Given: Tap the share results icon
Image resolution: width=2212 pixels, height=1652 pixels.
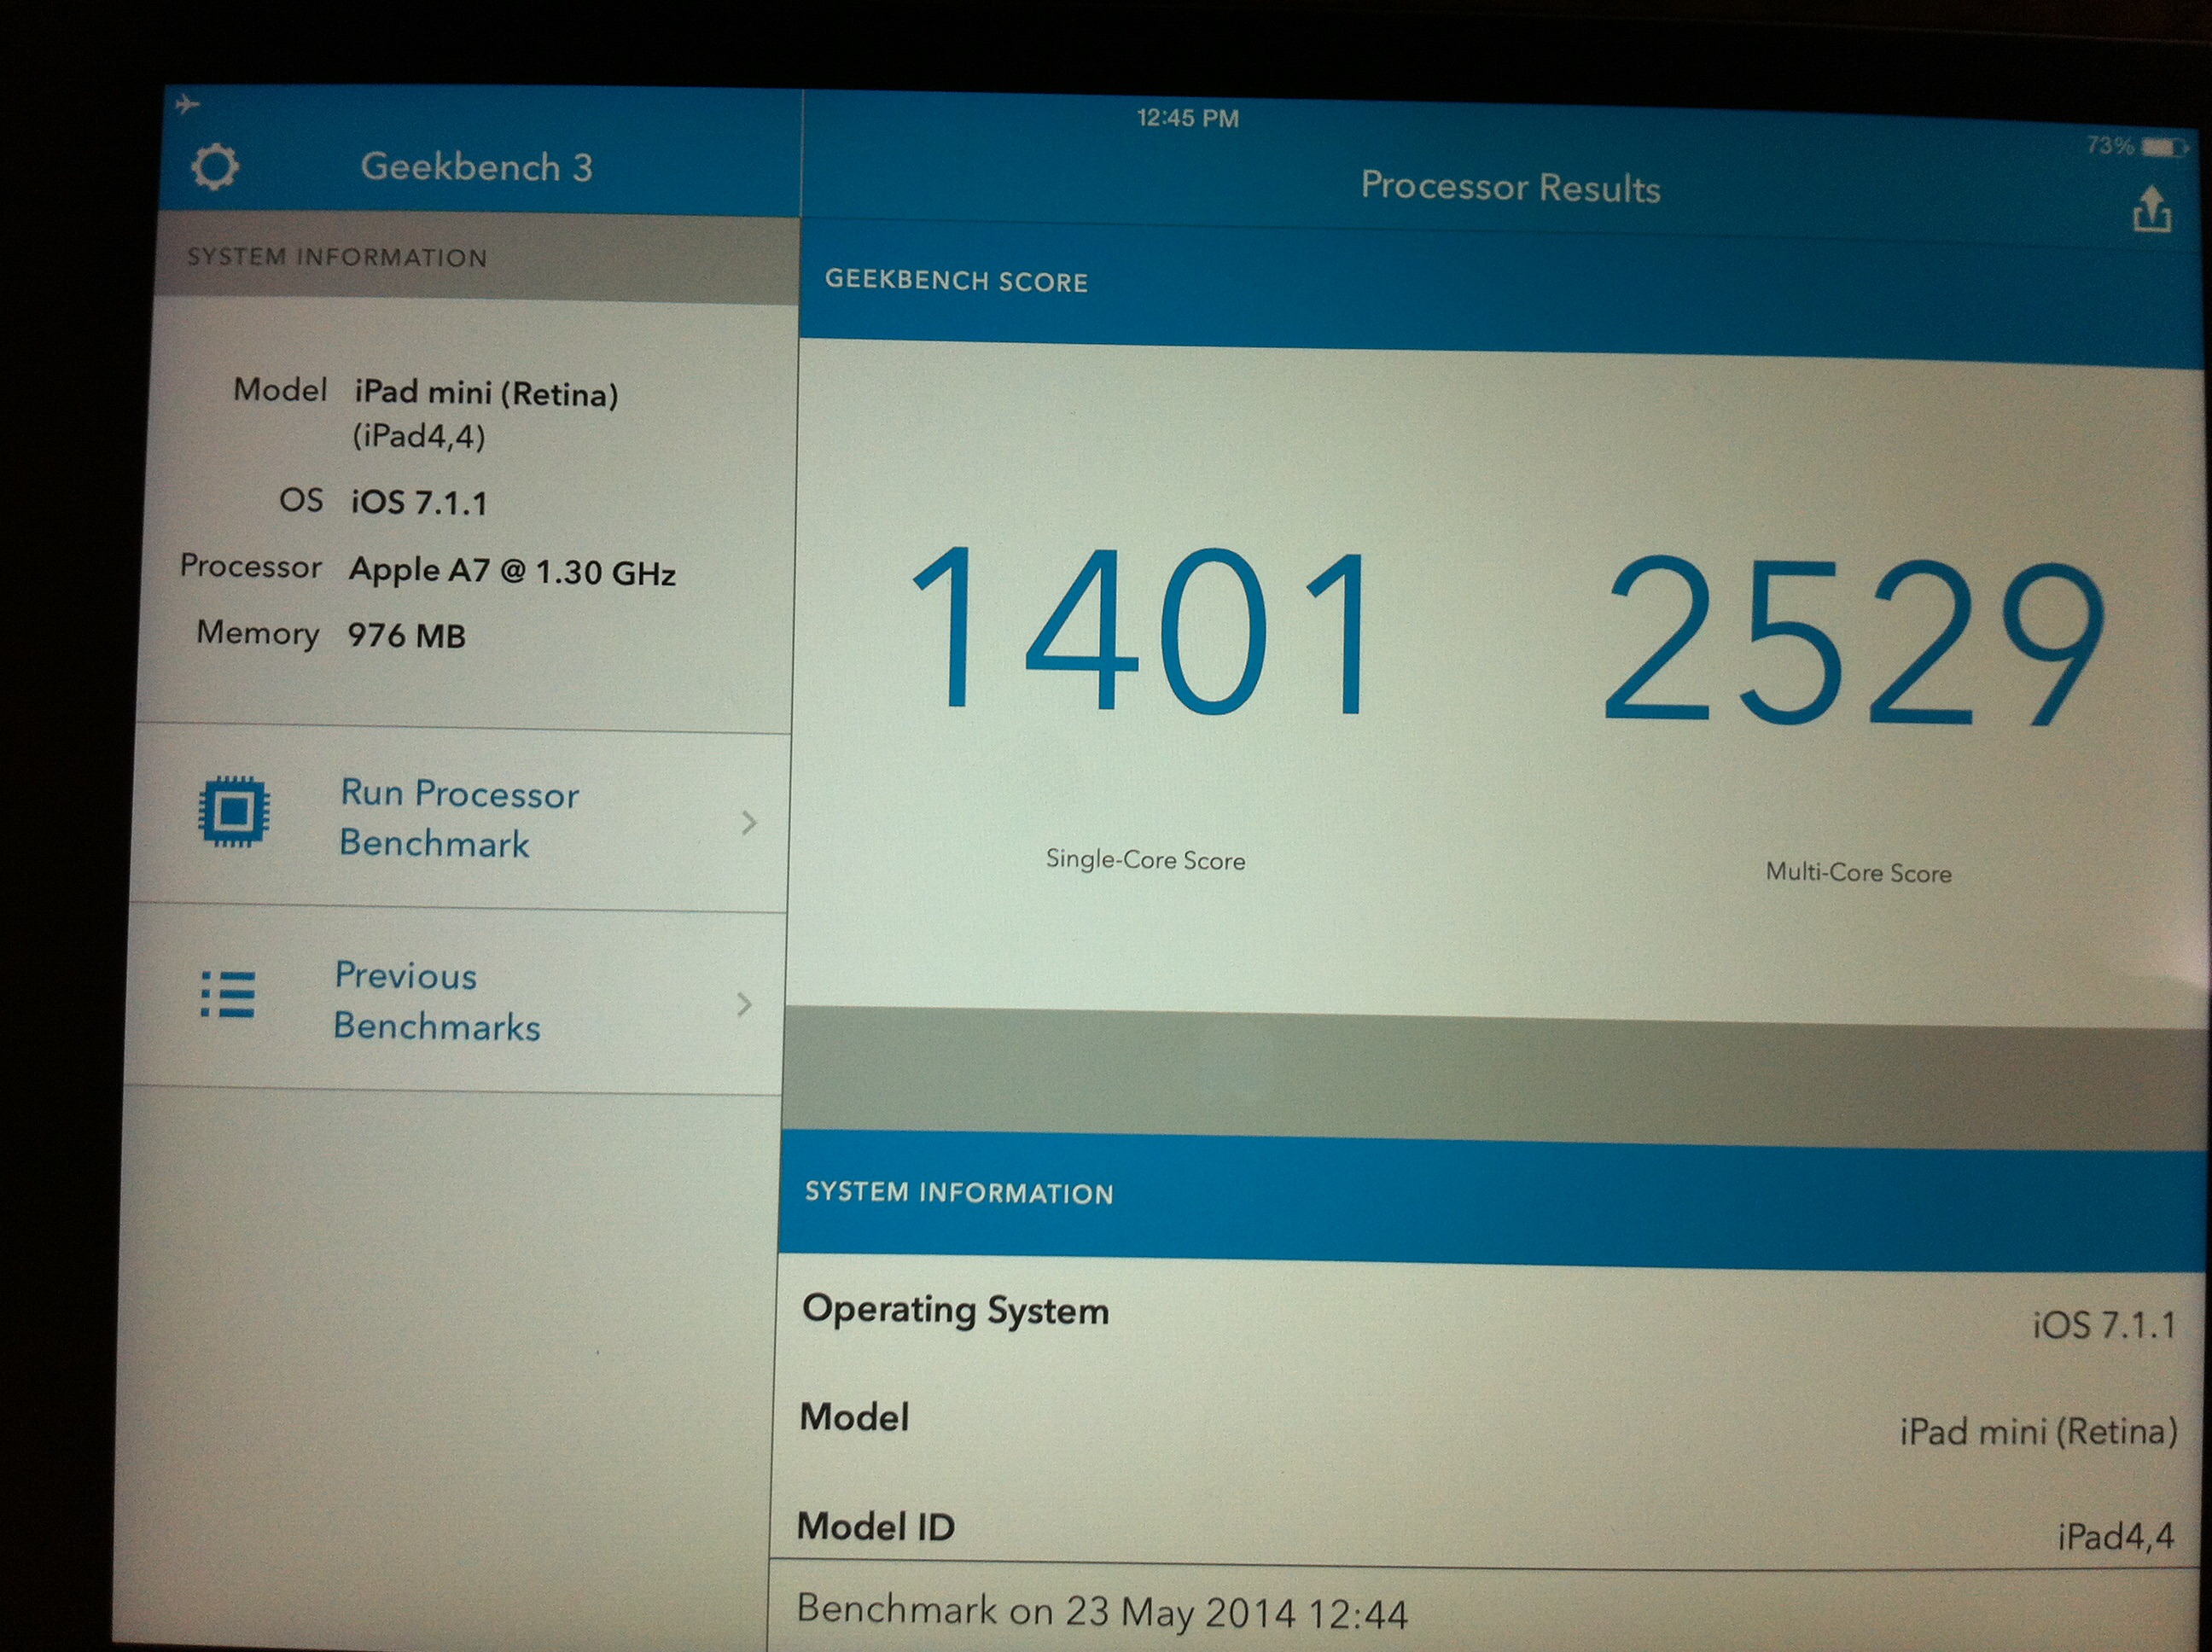Looking at the screenshot, I should (x=2151, y=210).
